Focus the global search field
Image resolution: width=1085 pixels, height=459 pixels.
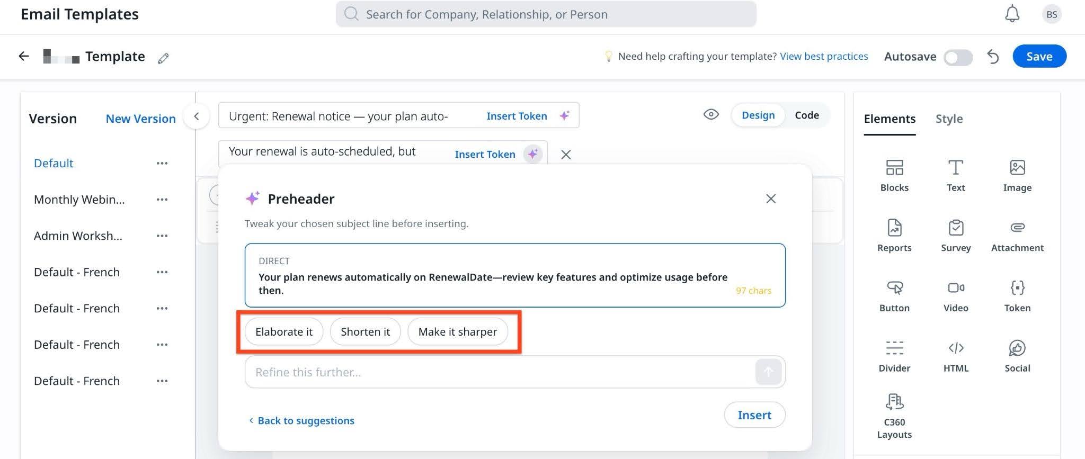coord(546,14)
